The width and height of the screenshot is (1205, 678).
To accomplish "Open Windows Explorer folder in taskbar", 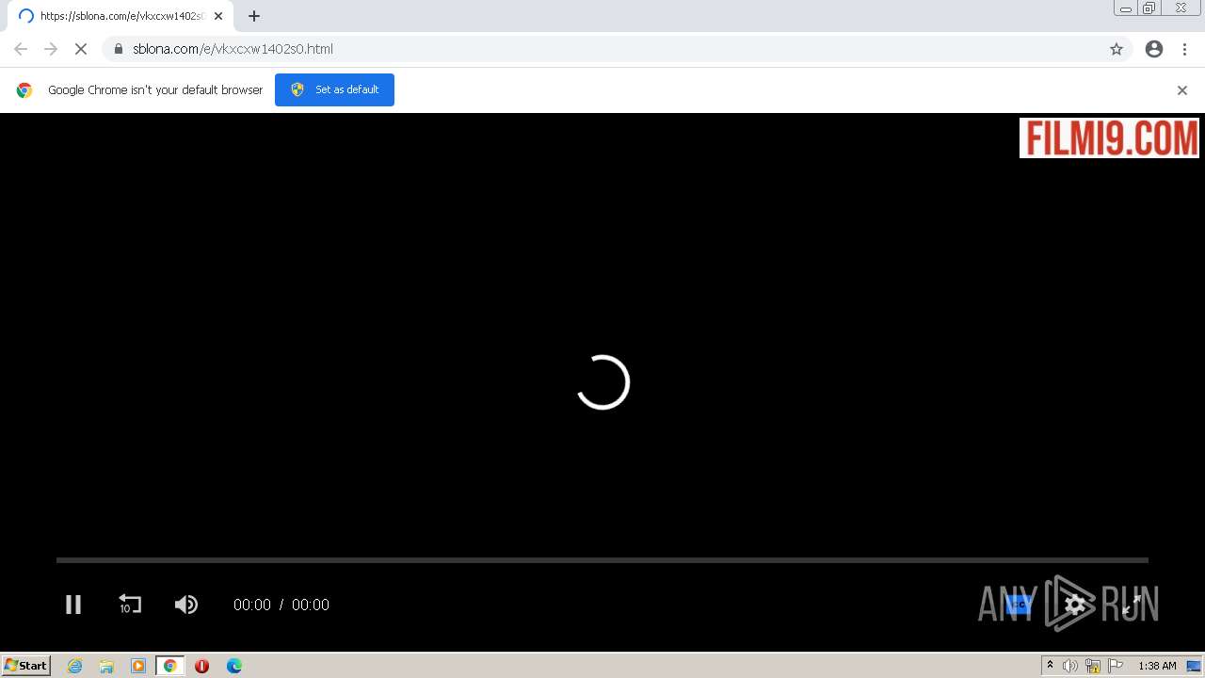I will click(106, 666).
